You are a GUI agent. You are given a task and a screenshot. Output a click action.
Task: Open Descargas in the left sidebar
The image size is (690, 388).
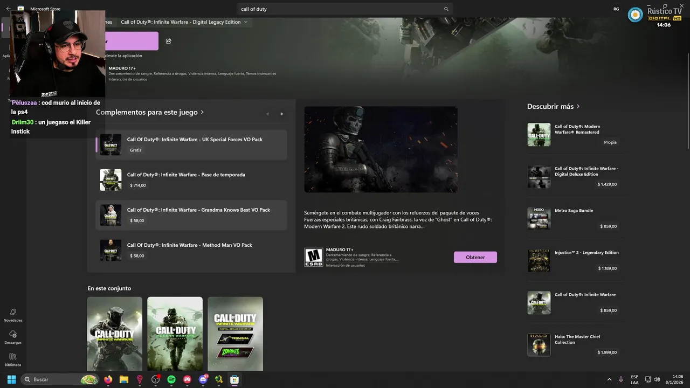pyautogui.click(x=13, y=337)
